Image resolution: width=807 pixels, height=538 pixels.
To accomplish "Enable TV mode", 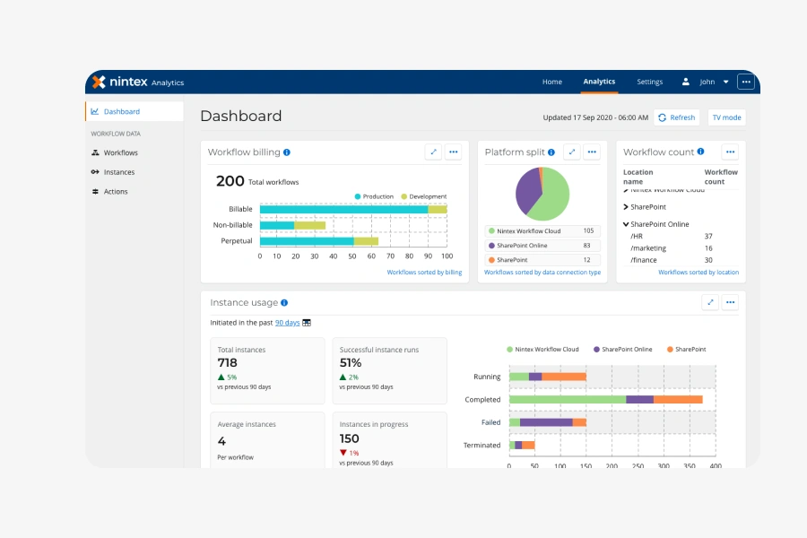I will [726, 117].
